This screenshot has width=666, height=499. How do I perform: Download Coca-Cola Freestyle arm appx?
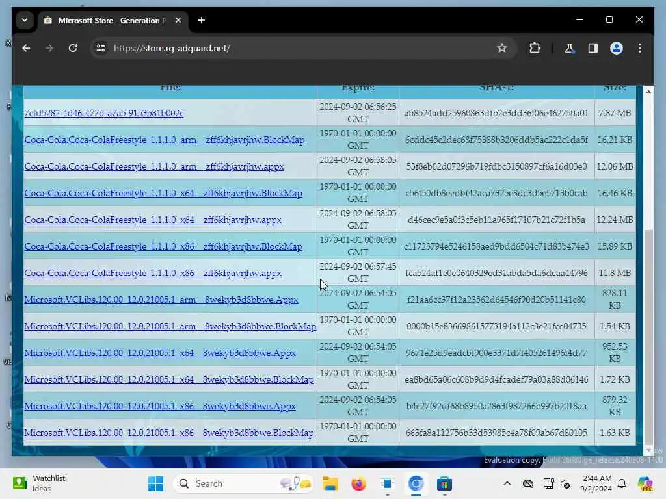tap(153, 167)
